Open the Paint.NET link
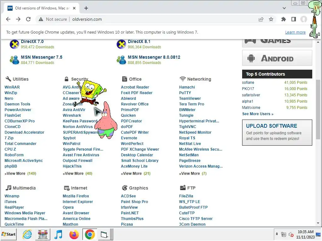The width and height of the screenshot is (322, 241). coord(130,213)
